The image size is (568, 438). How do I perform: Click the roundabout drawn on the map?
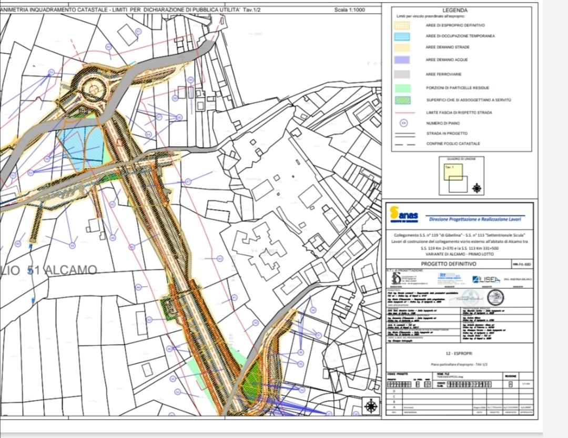(x=94, y=89)
